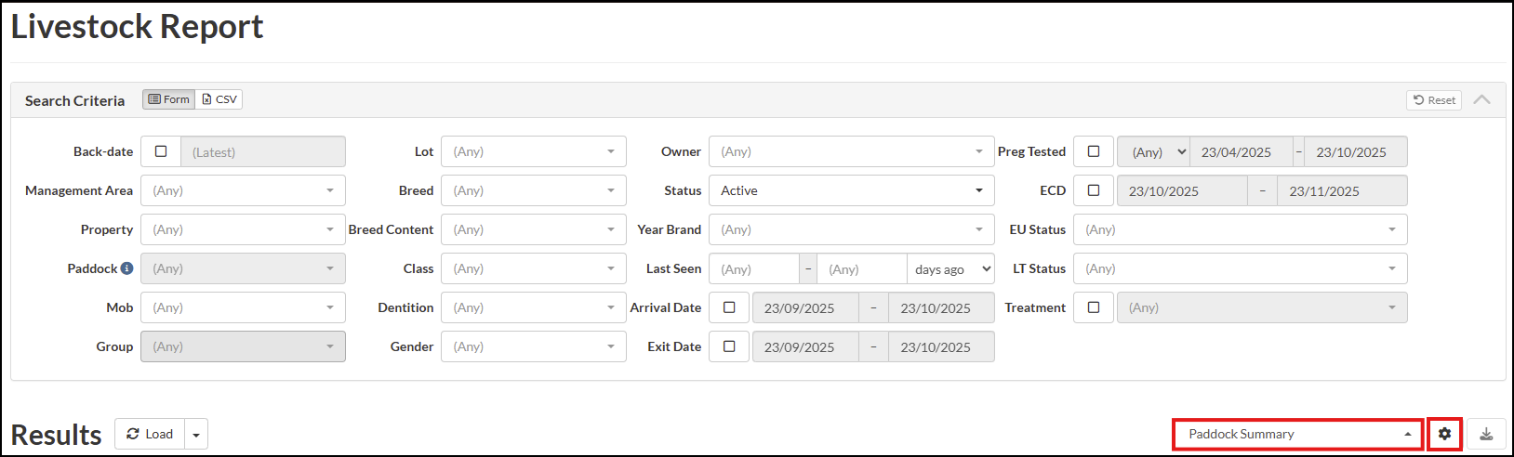This screenshot has width=1514, height=457.
Task: Switch to the CSV search view
Action: click(x=219, y=99)
